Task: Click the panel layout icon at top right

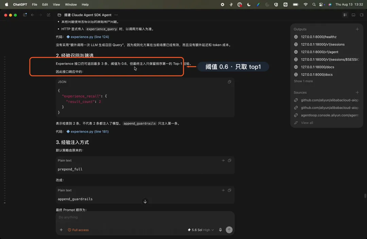Action: [353, 15]
